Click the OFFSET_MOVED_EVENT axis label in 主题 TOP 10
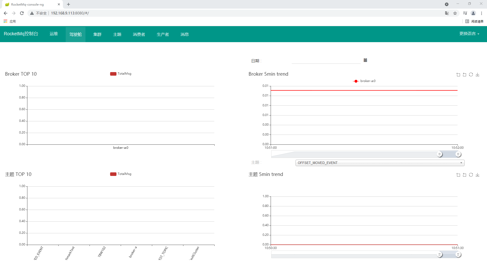This screenshot has height=264, width=487. pyautogui.click(x=39, y=253)
